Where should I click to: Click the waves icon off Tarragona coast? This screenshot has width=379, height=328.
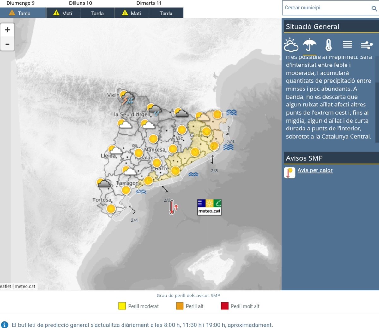(141, 192)
